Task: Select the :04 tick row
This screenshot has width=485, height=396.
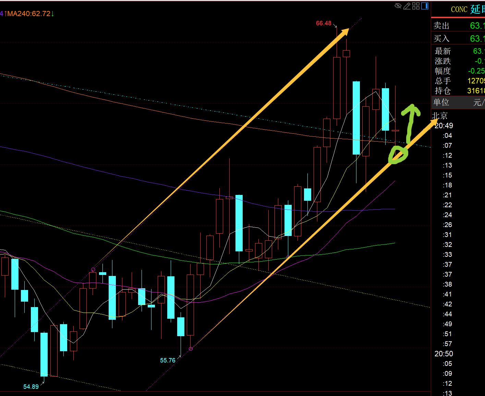Action: tap(447, 136)
